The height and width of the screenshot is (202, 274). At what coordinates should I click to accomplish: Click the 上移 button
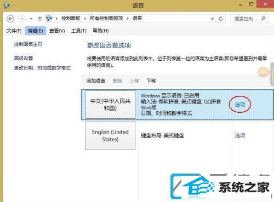point(134,80)
